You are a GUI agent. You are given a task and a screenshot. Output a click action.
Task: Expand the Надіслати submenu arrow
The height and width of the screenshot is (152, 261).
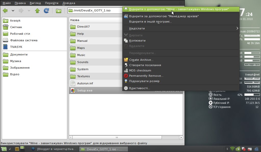point(237,28)
